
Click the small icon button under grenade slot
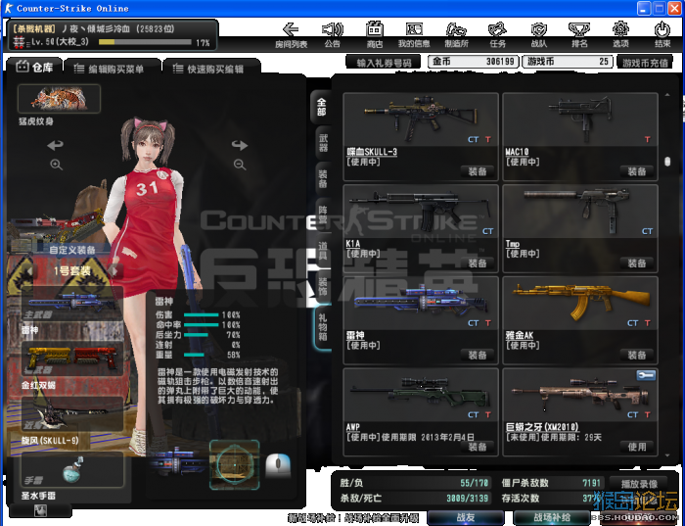[41, 509]
